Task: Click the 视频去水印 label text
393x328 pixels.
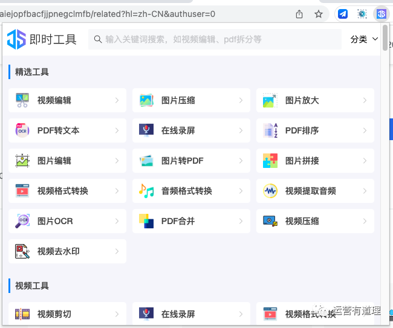Action: coord(59,251)
